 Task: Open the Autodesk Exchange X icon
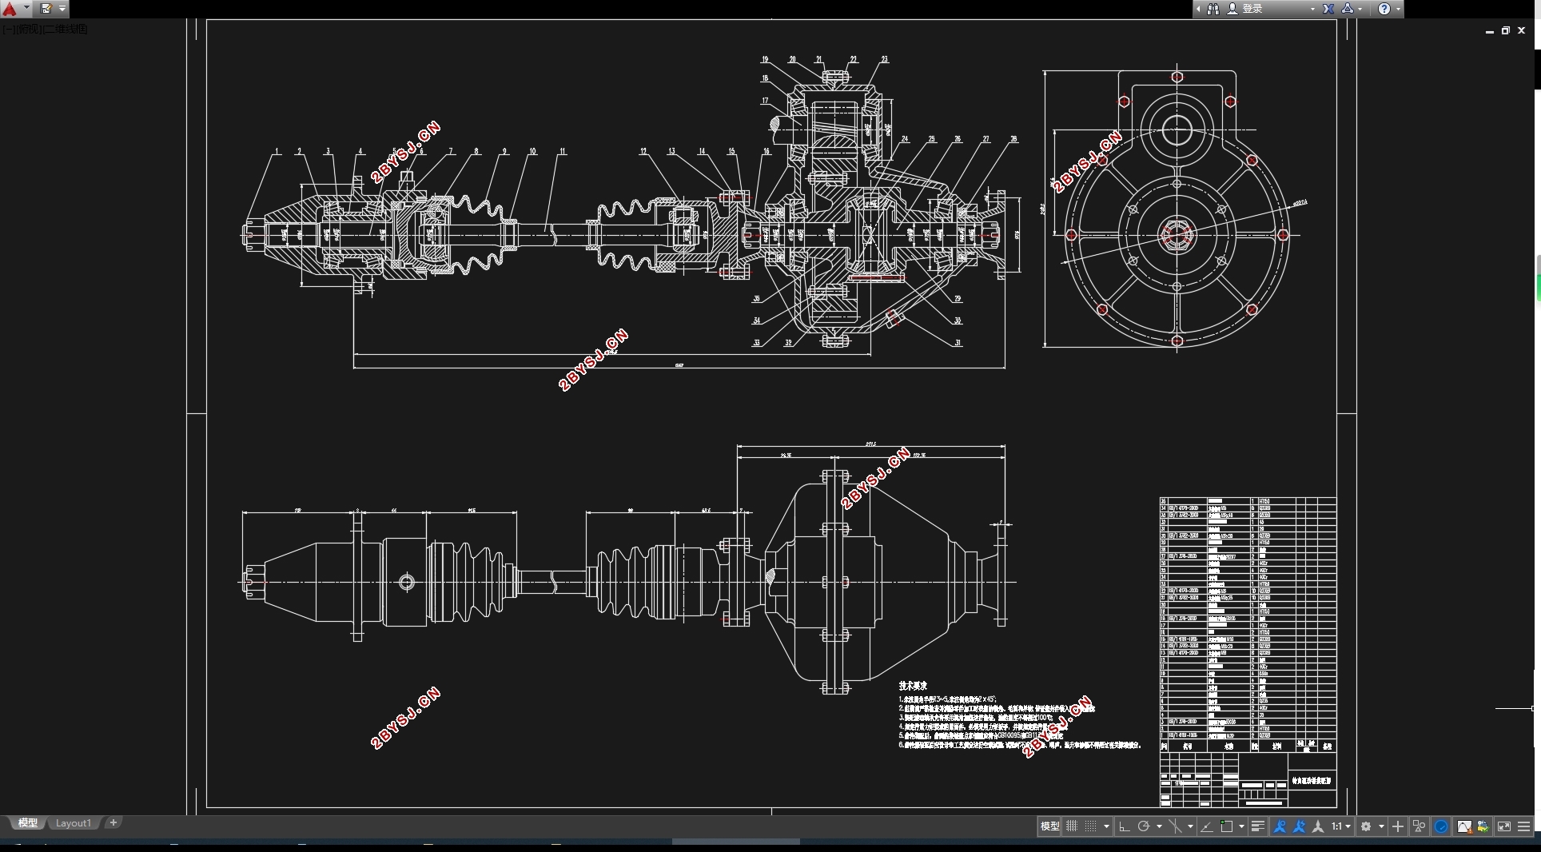pos(1328,9)
